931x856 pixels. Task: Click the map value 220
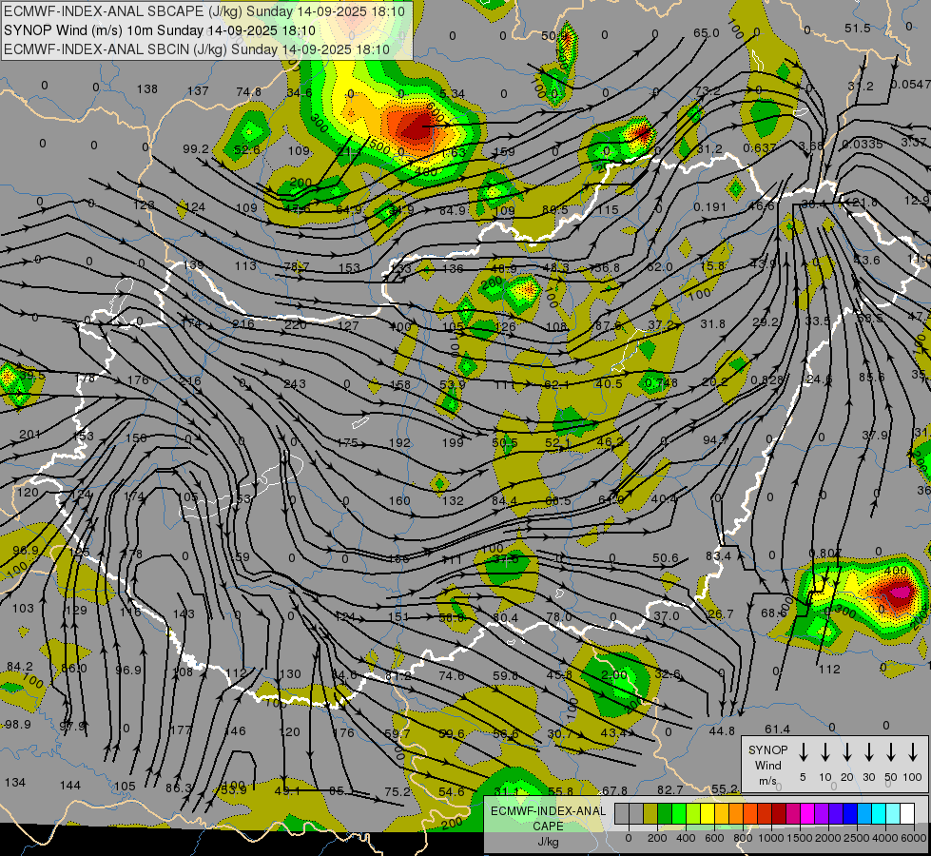(x=295, y=325)
